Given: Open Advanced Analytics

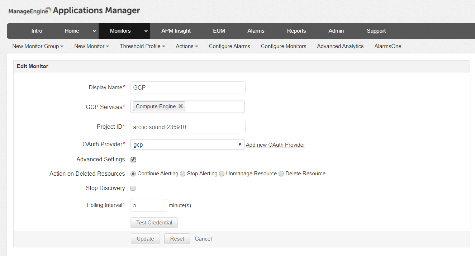Looking at the screenshot, I should 341,46.
